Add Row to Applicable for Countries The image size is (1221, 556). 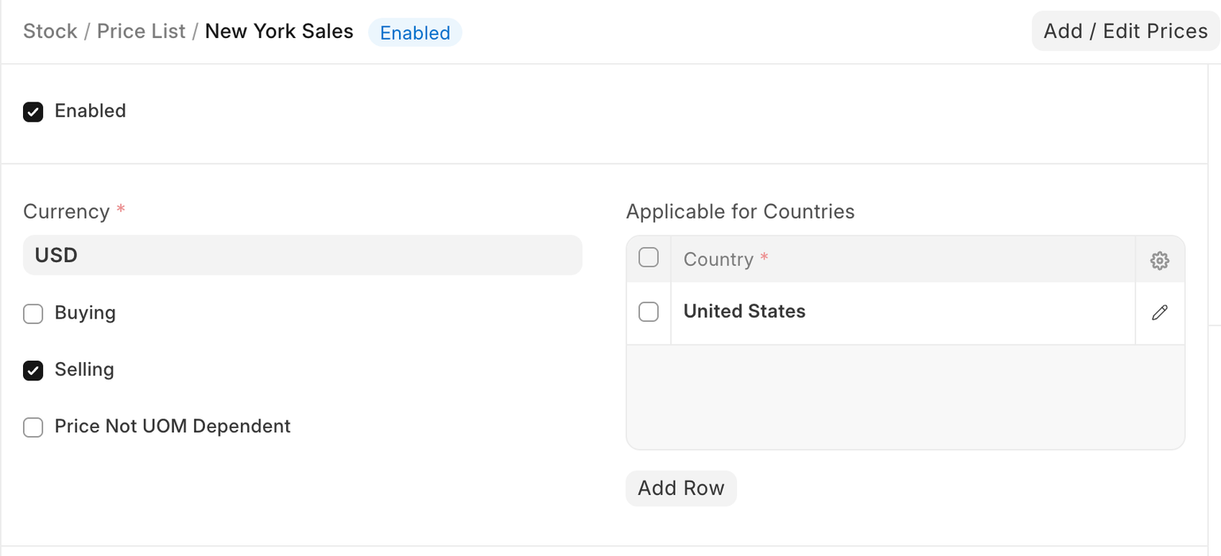[680, 488]
